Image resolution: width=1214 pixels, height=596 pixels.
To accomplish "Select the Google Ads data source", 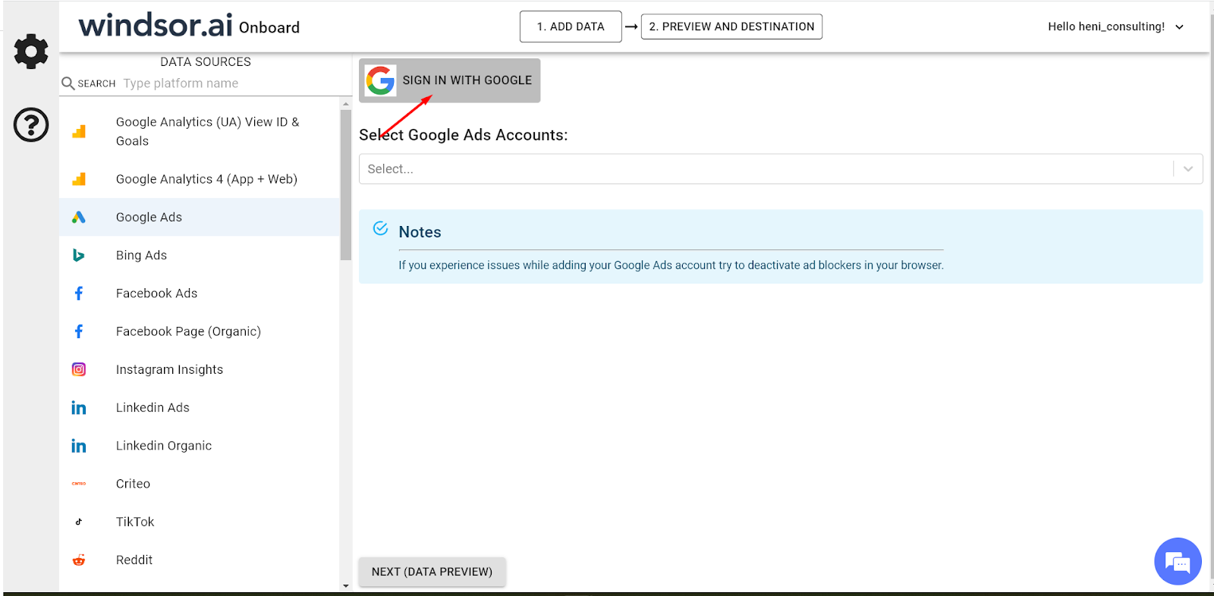I will 200,218.
